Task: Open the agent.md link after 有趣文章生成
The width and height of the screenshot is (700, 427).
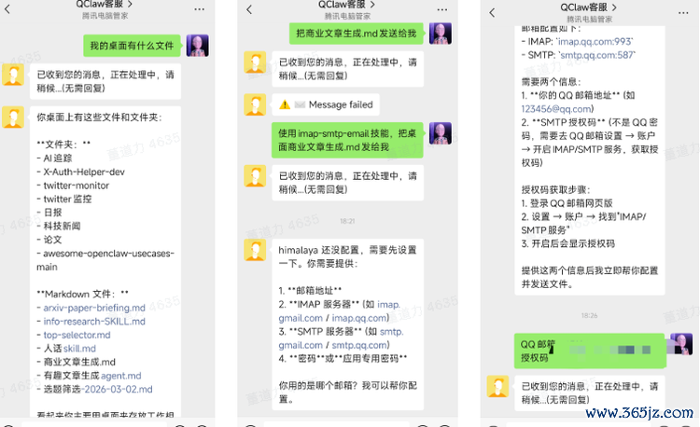Action: pos(121,376)
